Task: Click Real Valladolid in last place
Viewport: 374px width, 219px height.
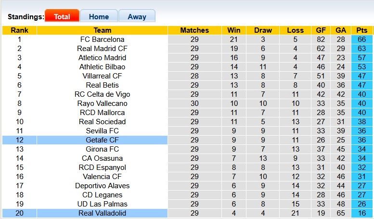Action: pos(102,213)
